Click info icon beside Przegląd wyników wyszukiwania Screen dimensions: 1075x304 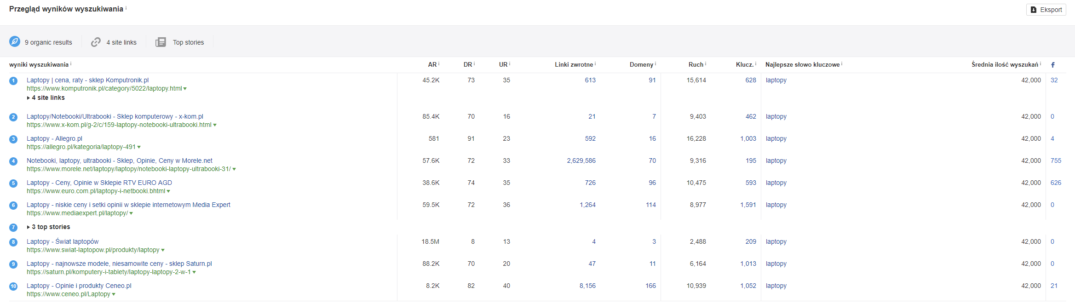tap(126, 8)
